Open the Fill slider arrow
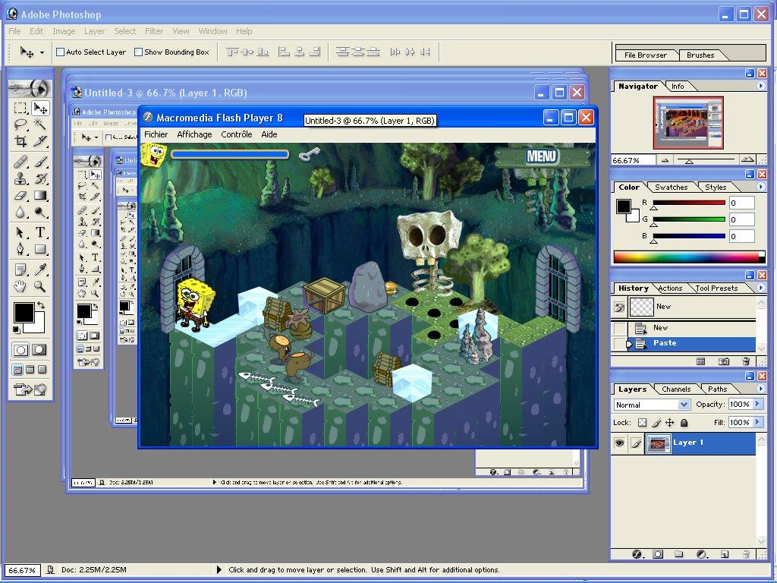 click(x=757, y=422)
